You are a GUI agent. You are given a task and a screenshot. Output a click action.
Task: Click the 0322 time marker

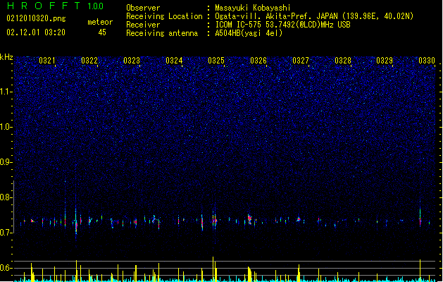pos(89,61)
